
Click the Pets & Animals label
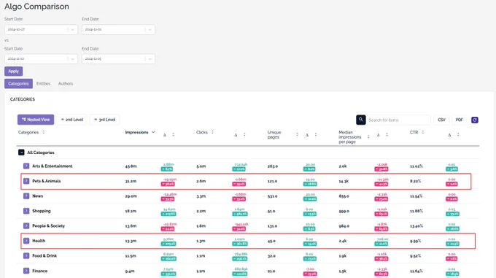(x=47, y=181)
